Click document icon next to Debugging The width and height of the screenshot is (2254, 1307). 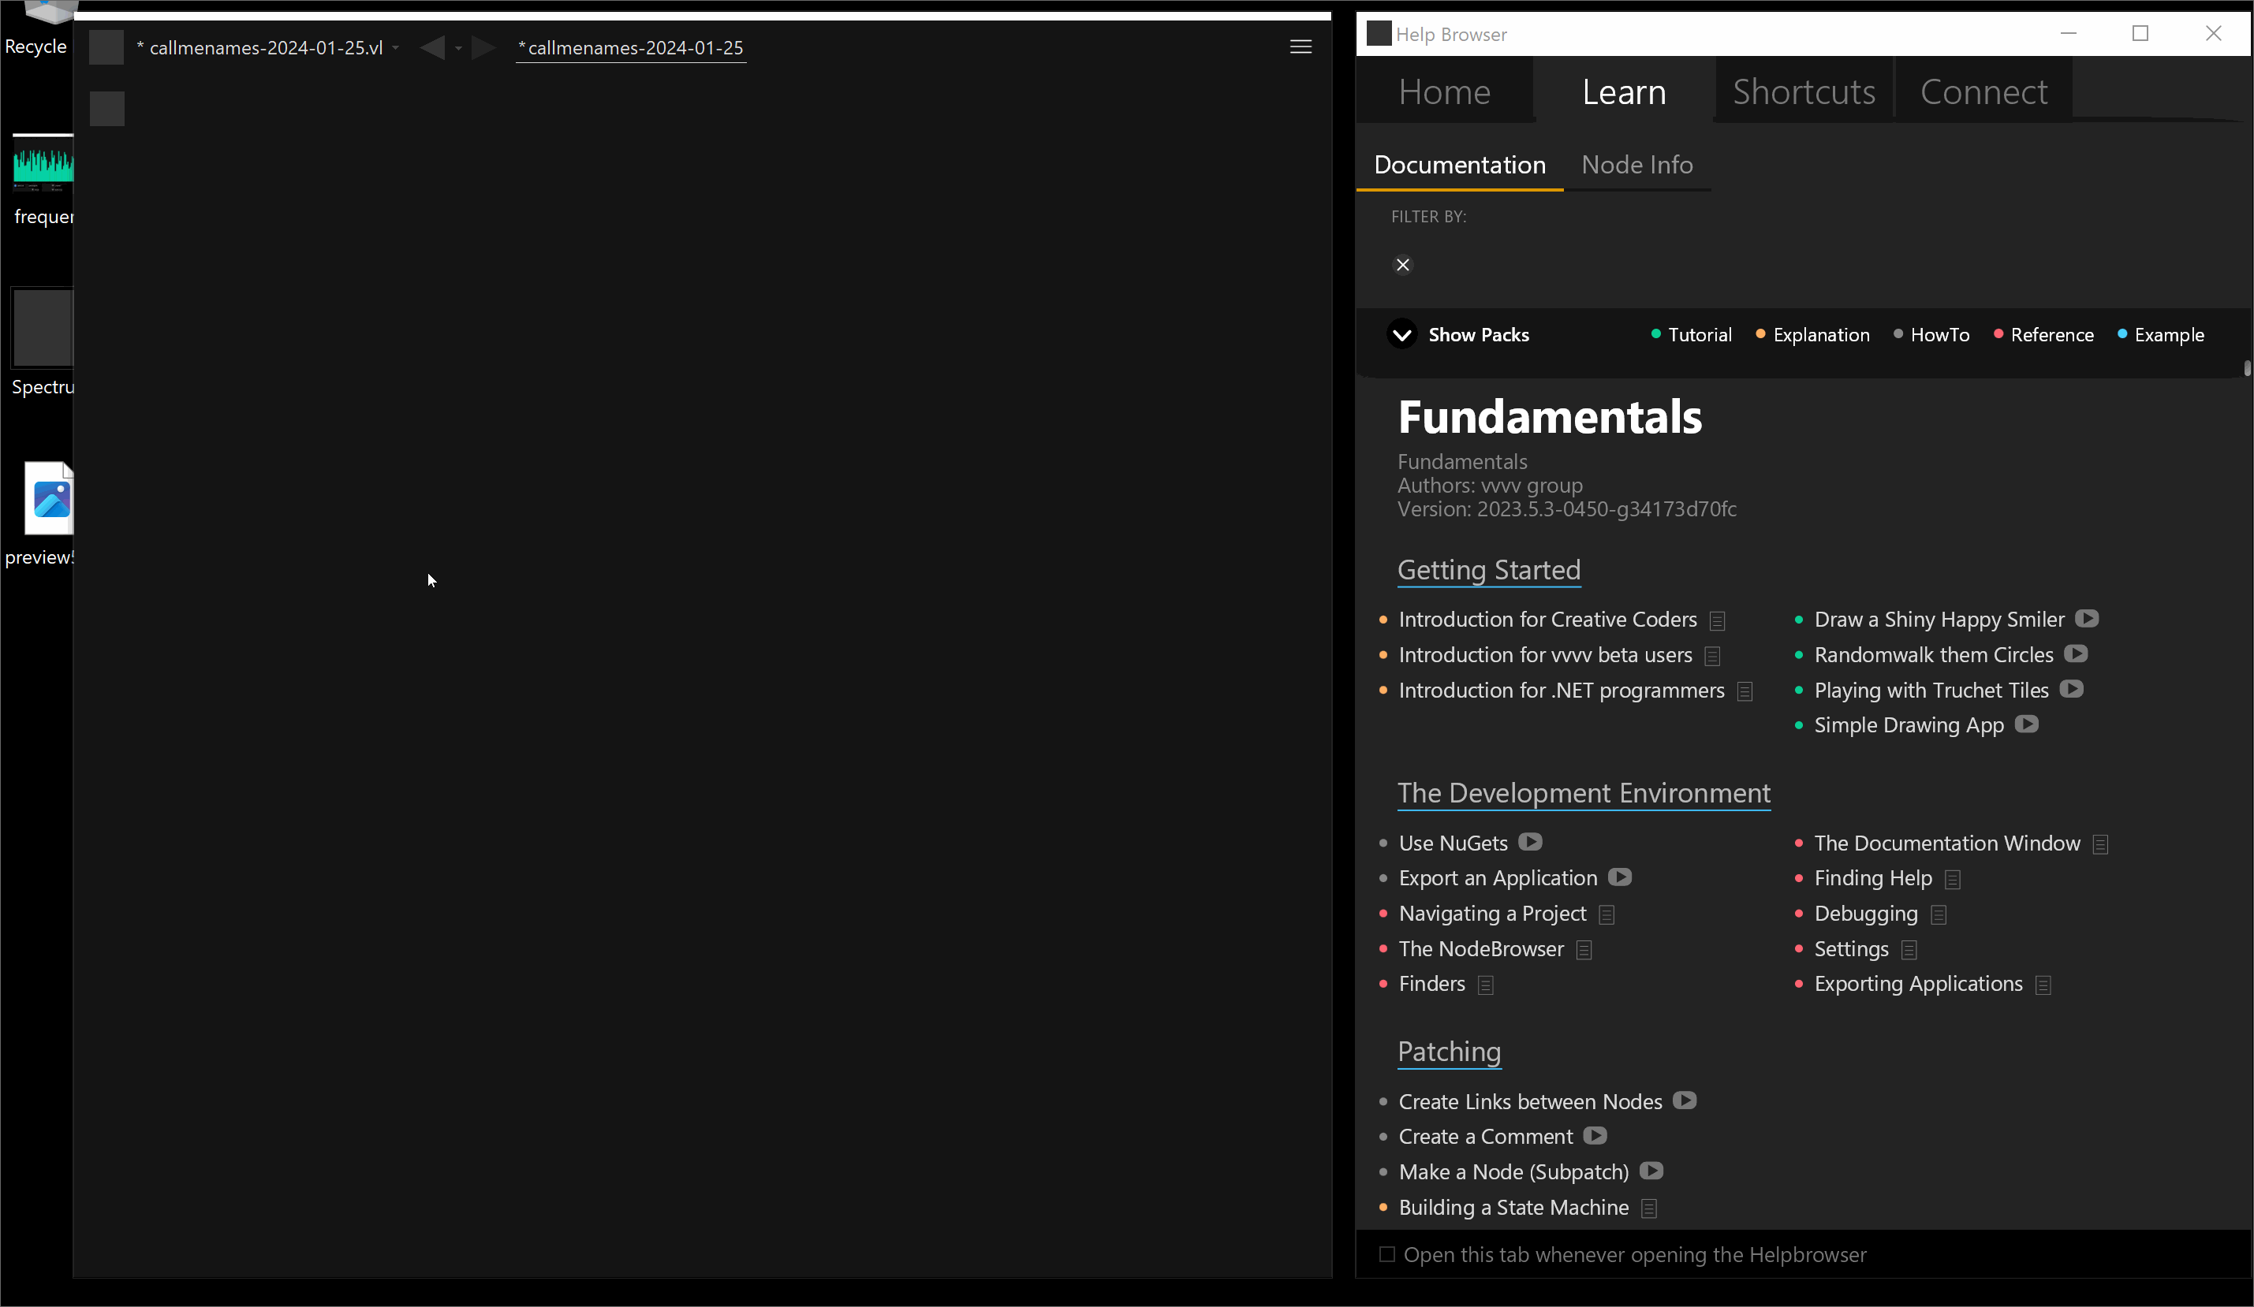(x=1939, y=914)
